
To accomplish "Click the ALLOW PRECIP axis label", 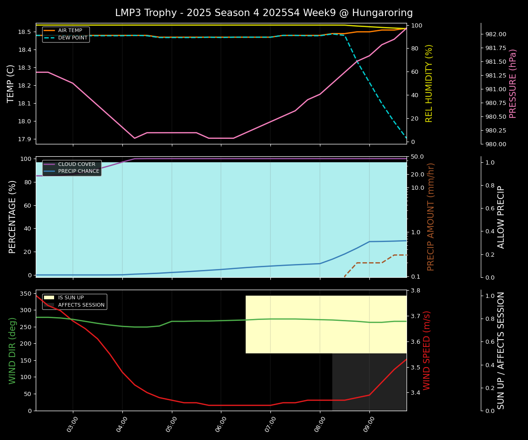I will point(501,217).
